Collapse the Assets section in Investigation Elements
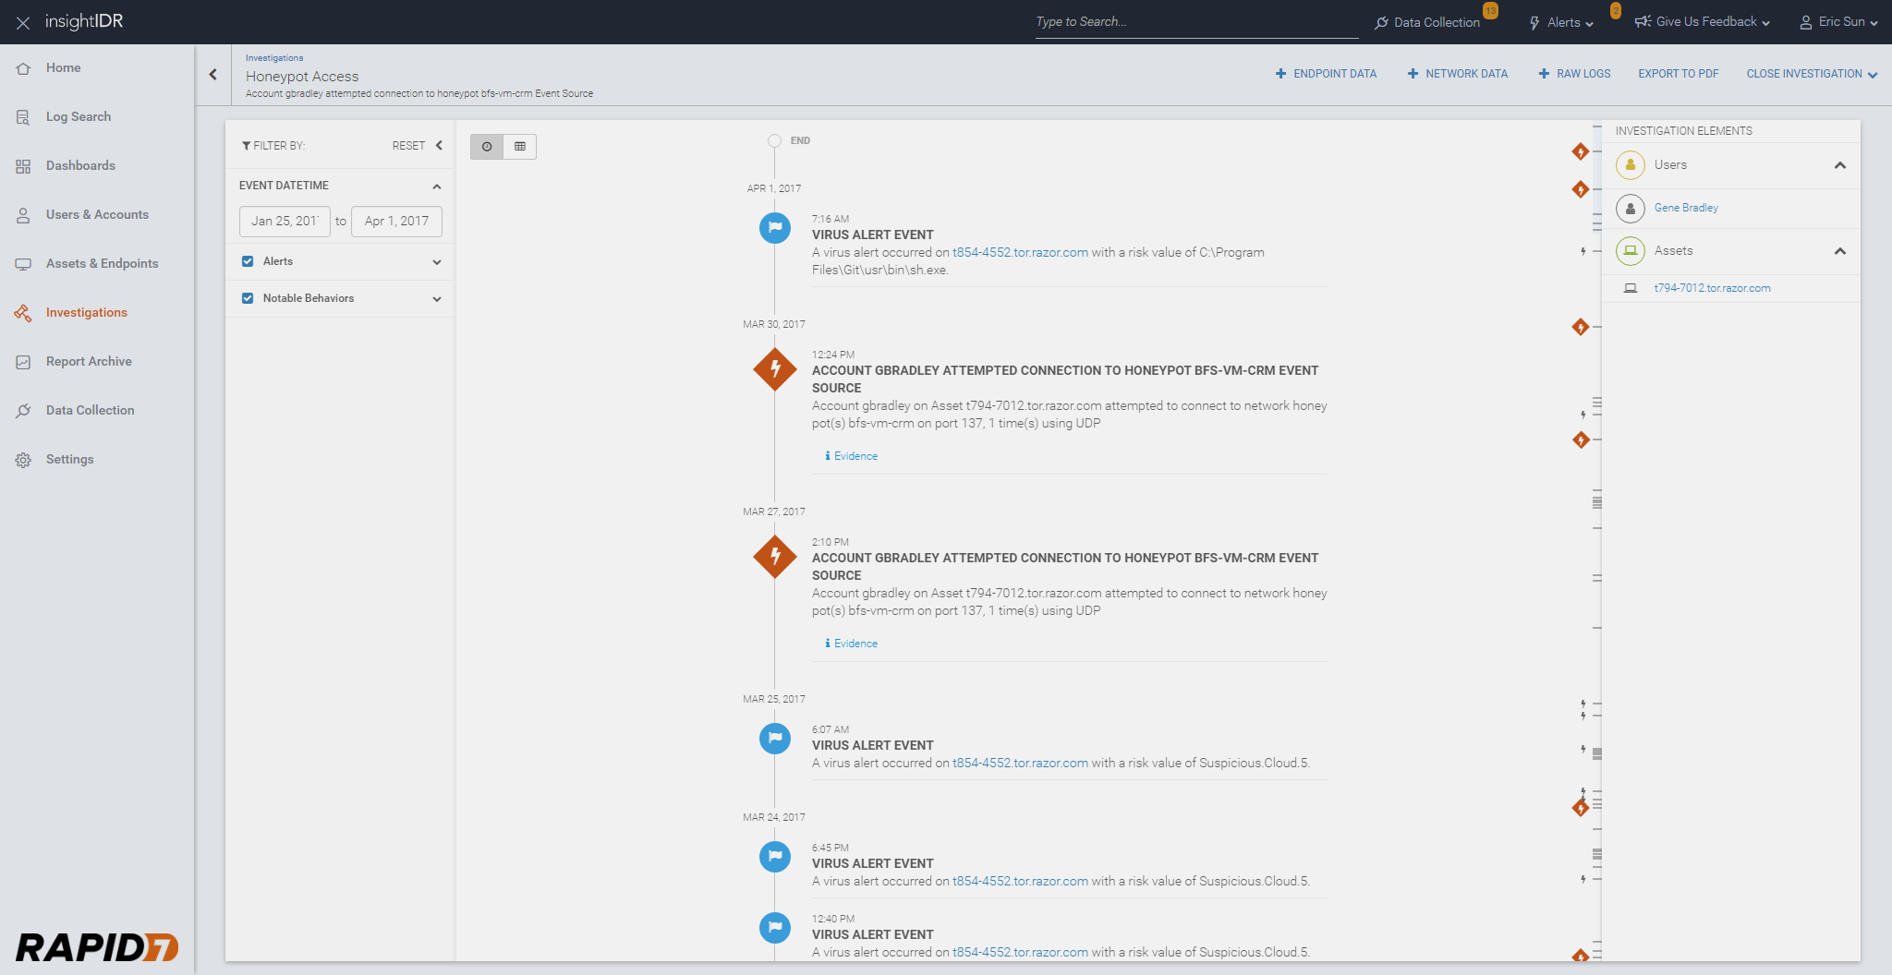1892x975 pixels. [x=1840, y=251]
